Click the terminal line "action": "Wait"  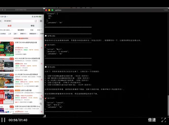(54, 49)
